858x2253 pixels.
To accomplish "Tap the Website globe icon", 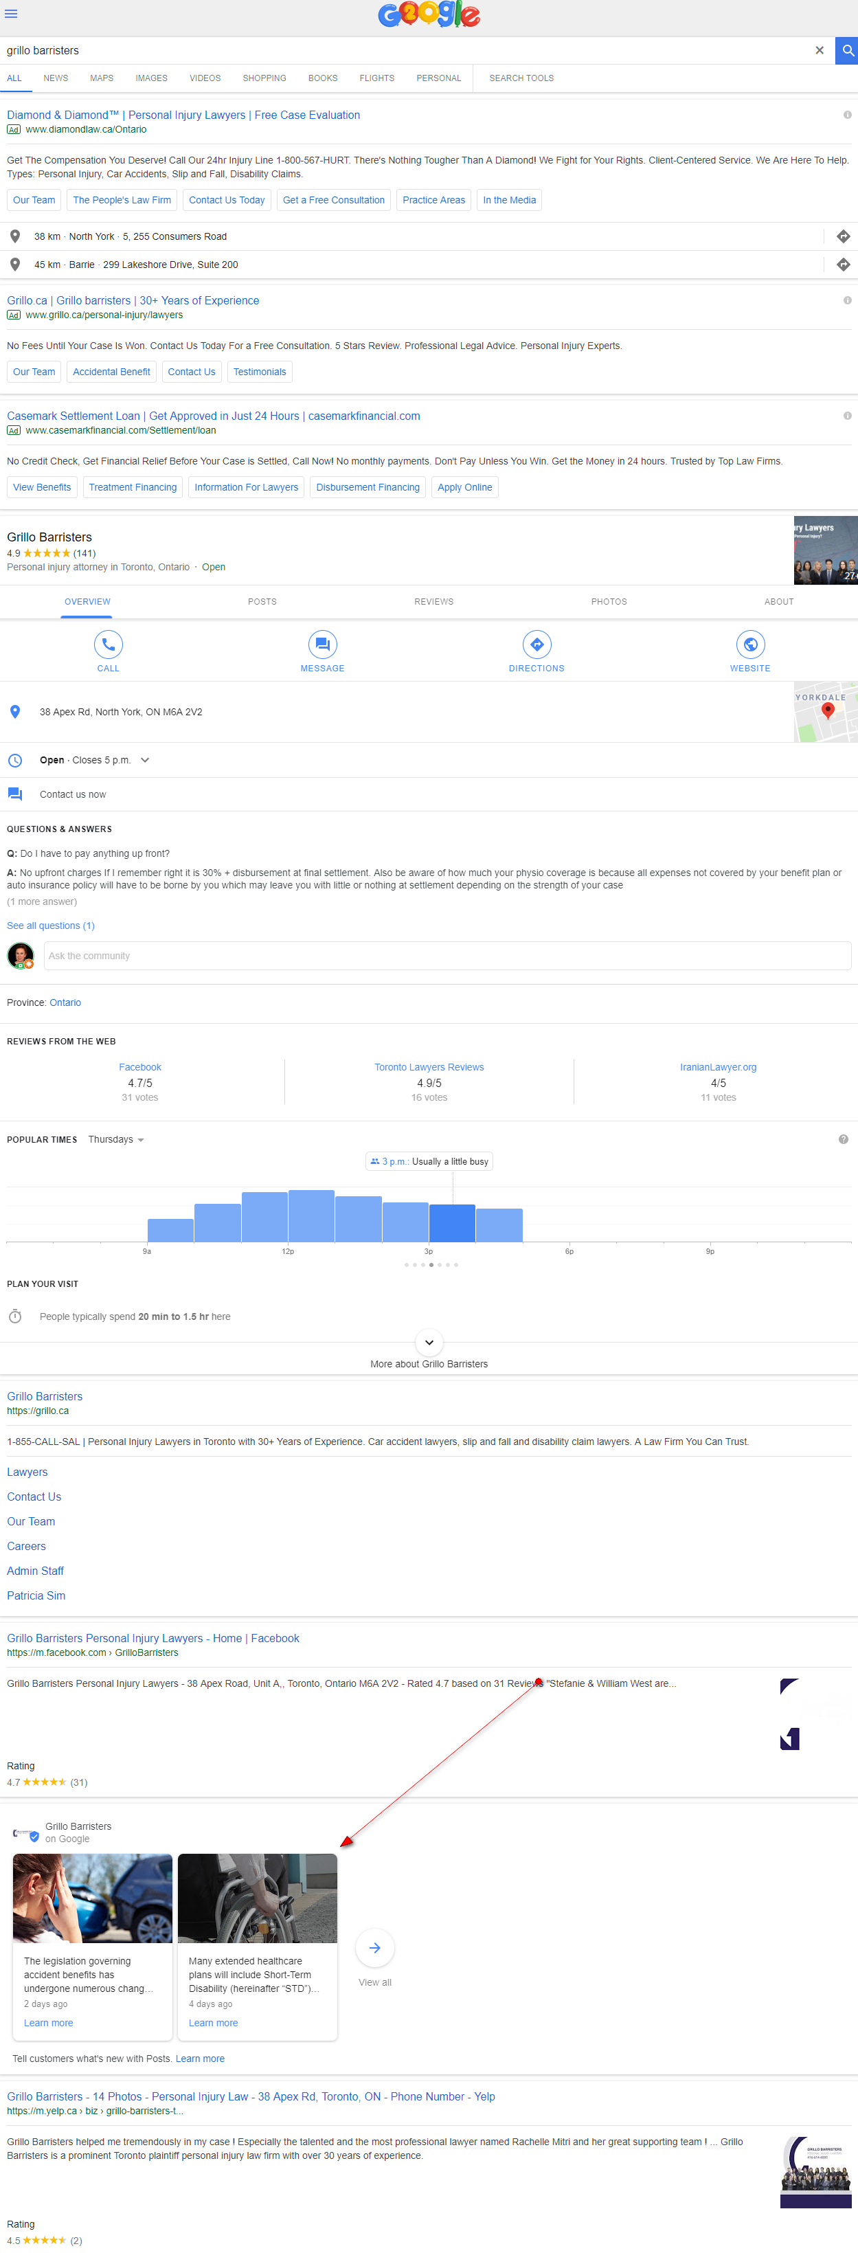I will pyautogui.click(x=750, y=644).
